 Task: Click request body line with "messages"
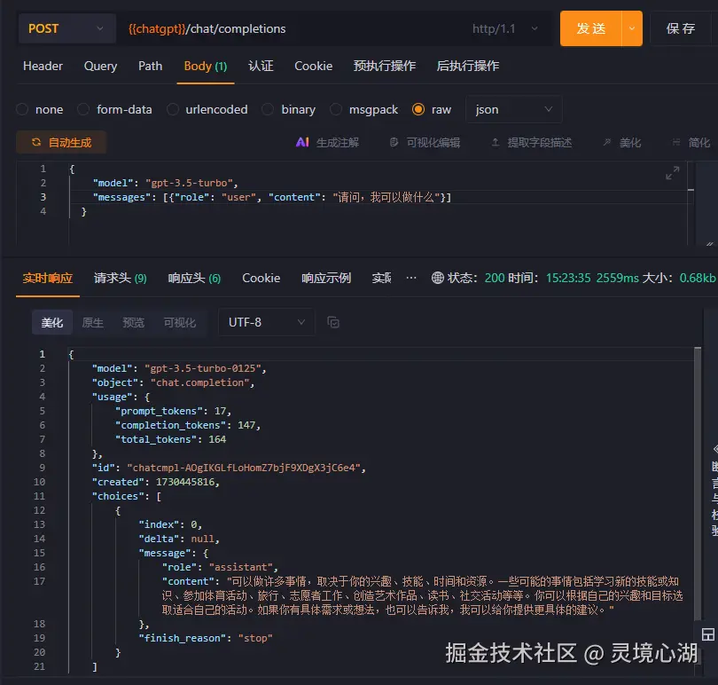[x=272, y=197]
